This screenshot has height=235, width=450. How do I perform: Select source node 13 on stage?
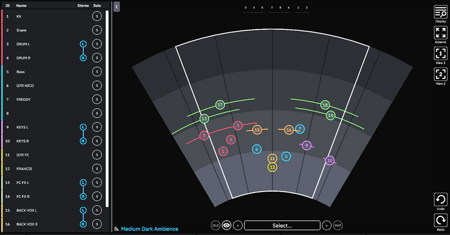tap(204, 119)
